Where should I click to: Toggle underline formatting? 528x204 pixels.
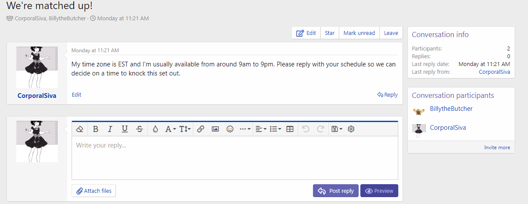(x=125, y=129)
